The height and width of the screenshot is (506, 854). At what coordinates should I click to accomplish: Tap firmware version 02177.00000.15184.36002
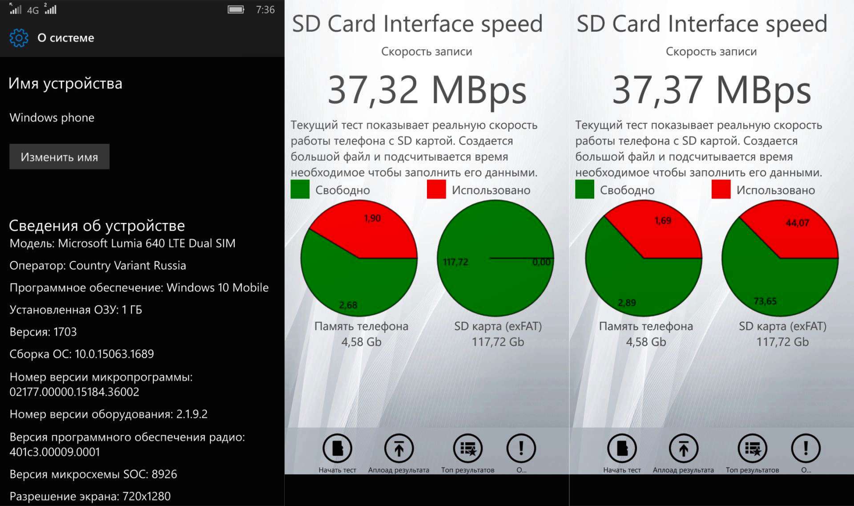coord(74,392)
